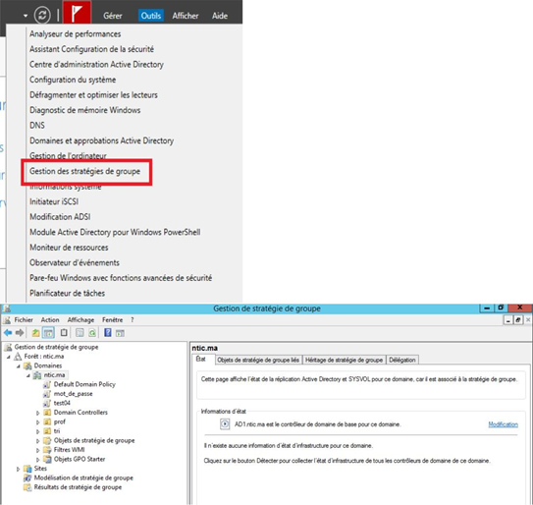Click Server Manager notifications flag icon
533x505 pixels.
point(77,13)
